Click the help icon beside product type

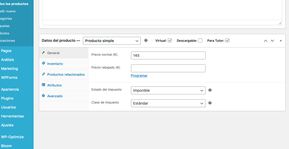pos(146,40)
